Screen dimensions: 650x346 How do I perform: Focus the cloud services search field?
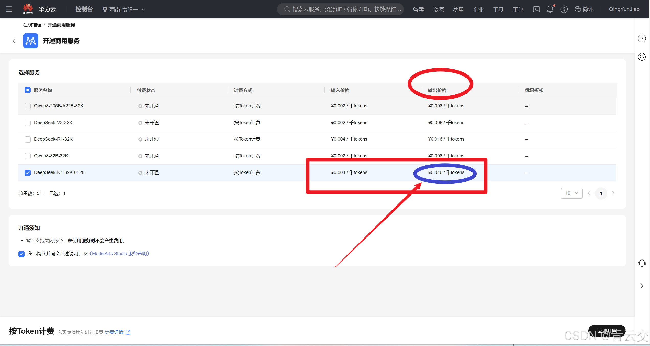340,9
